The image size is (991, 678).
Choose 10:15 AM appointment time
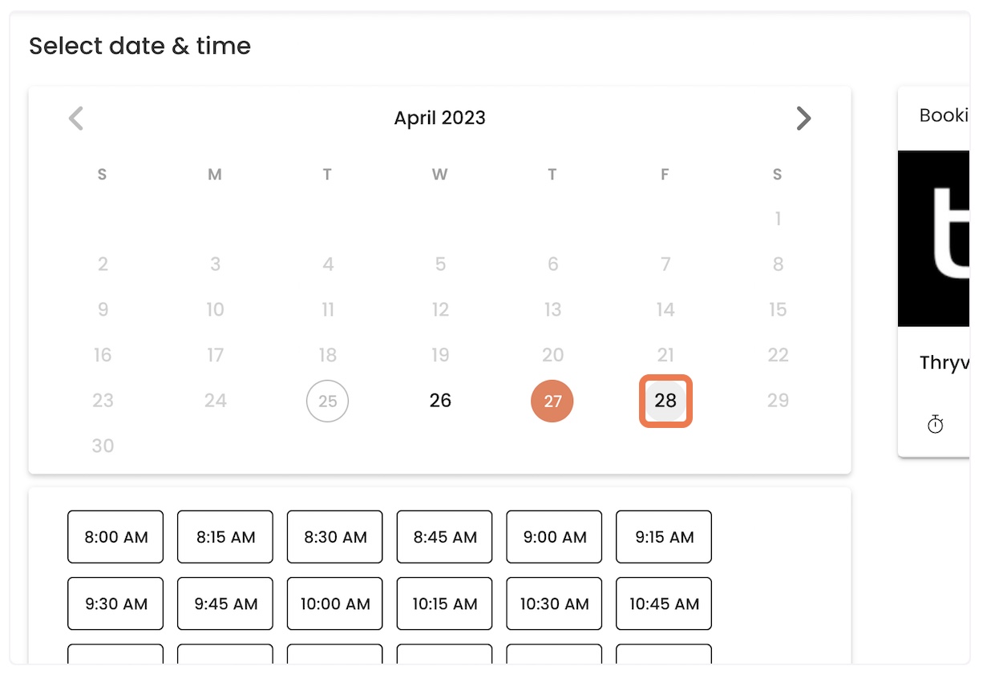445,603
